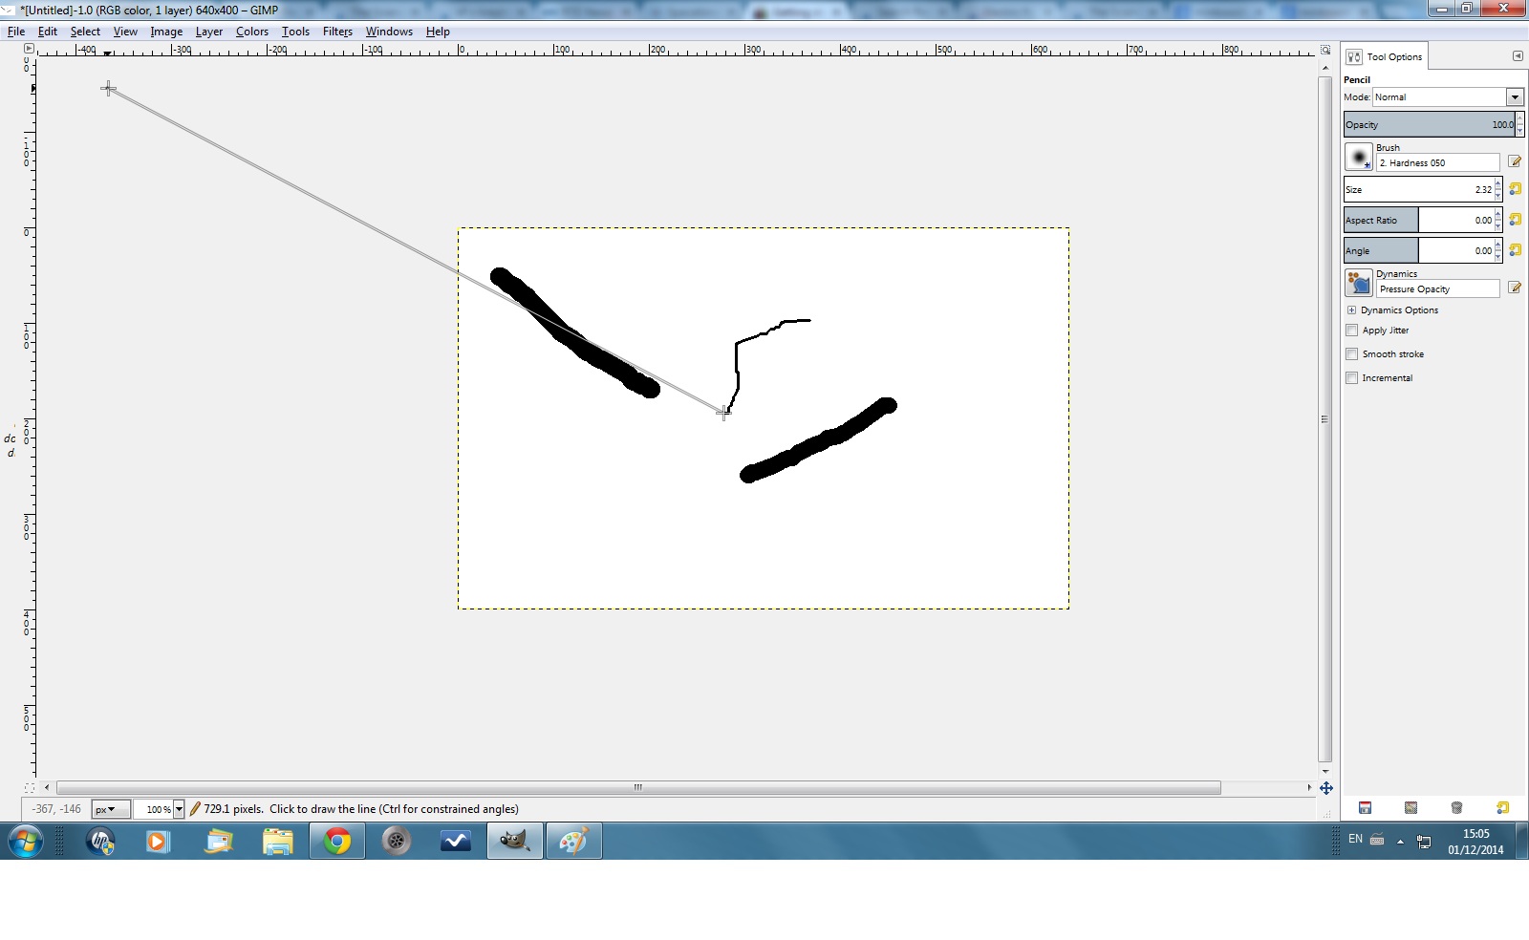Enable the Apply Jitter checkbox
This screenshot has height=940, width=1529.
pyautogui.click(x=1351, y=331)
